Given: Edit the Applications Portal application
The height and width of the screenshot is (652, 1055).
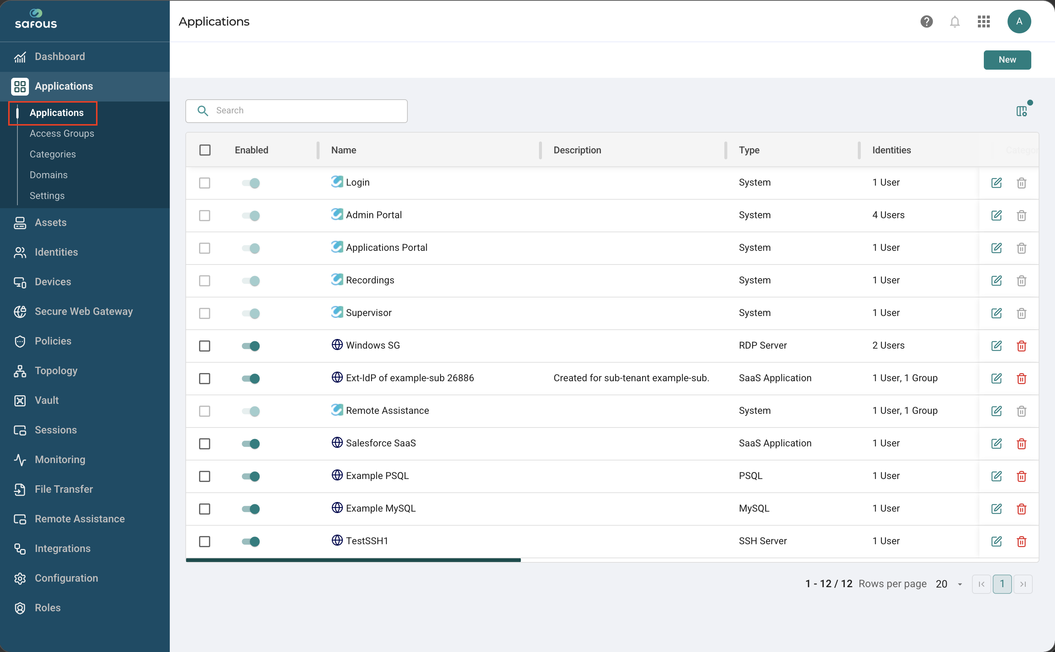Looking at the screenshot, I should point(996,248).
